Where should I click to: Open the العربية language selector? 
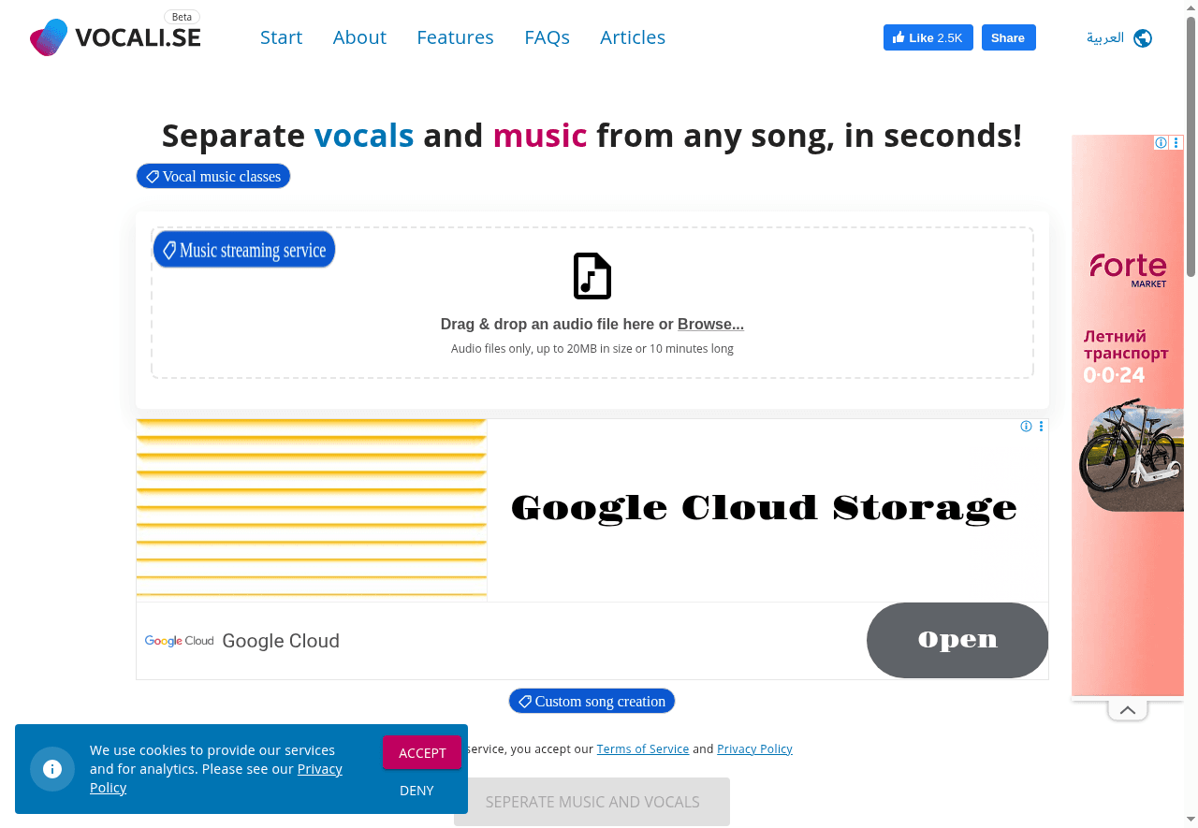point(1104,38)
